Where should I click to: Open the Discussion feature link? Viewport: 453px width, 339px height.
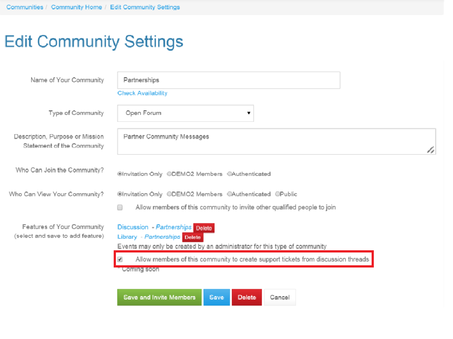click(133, 227)
